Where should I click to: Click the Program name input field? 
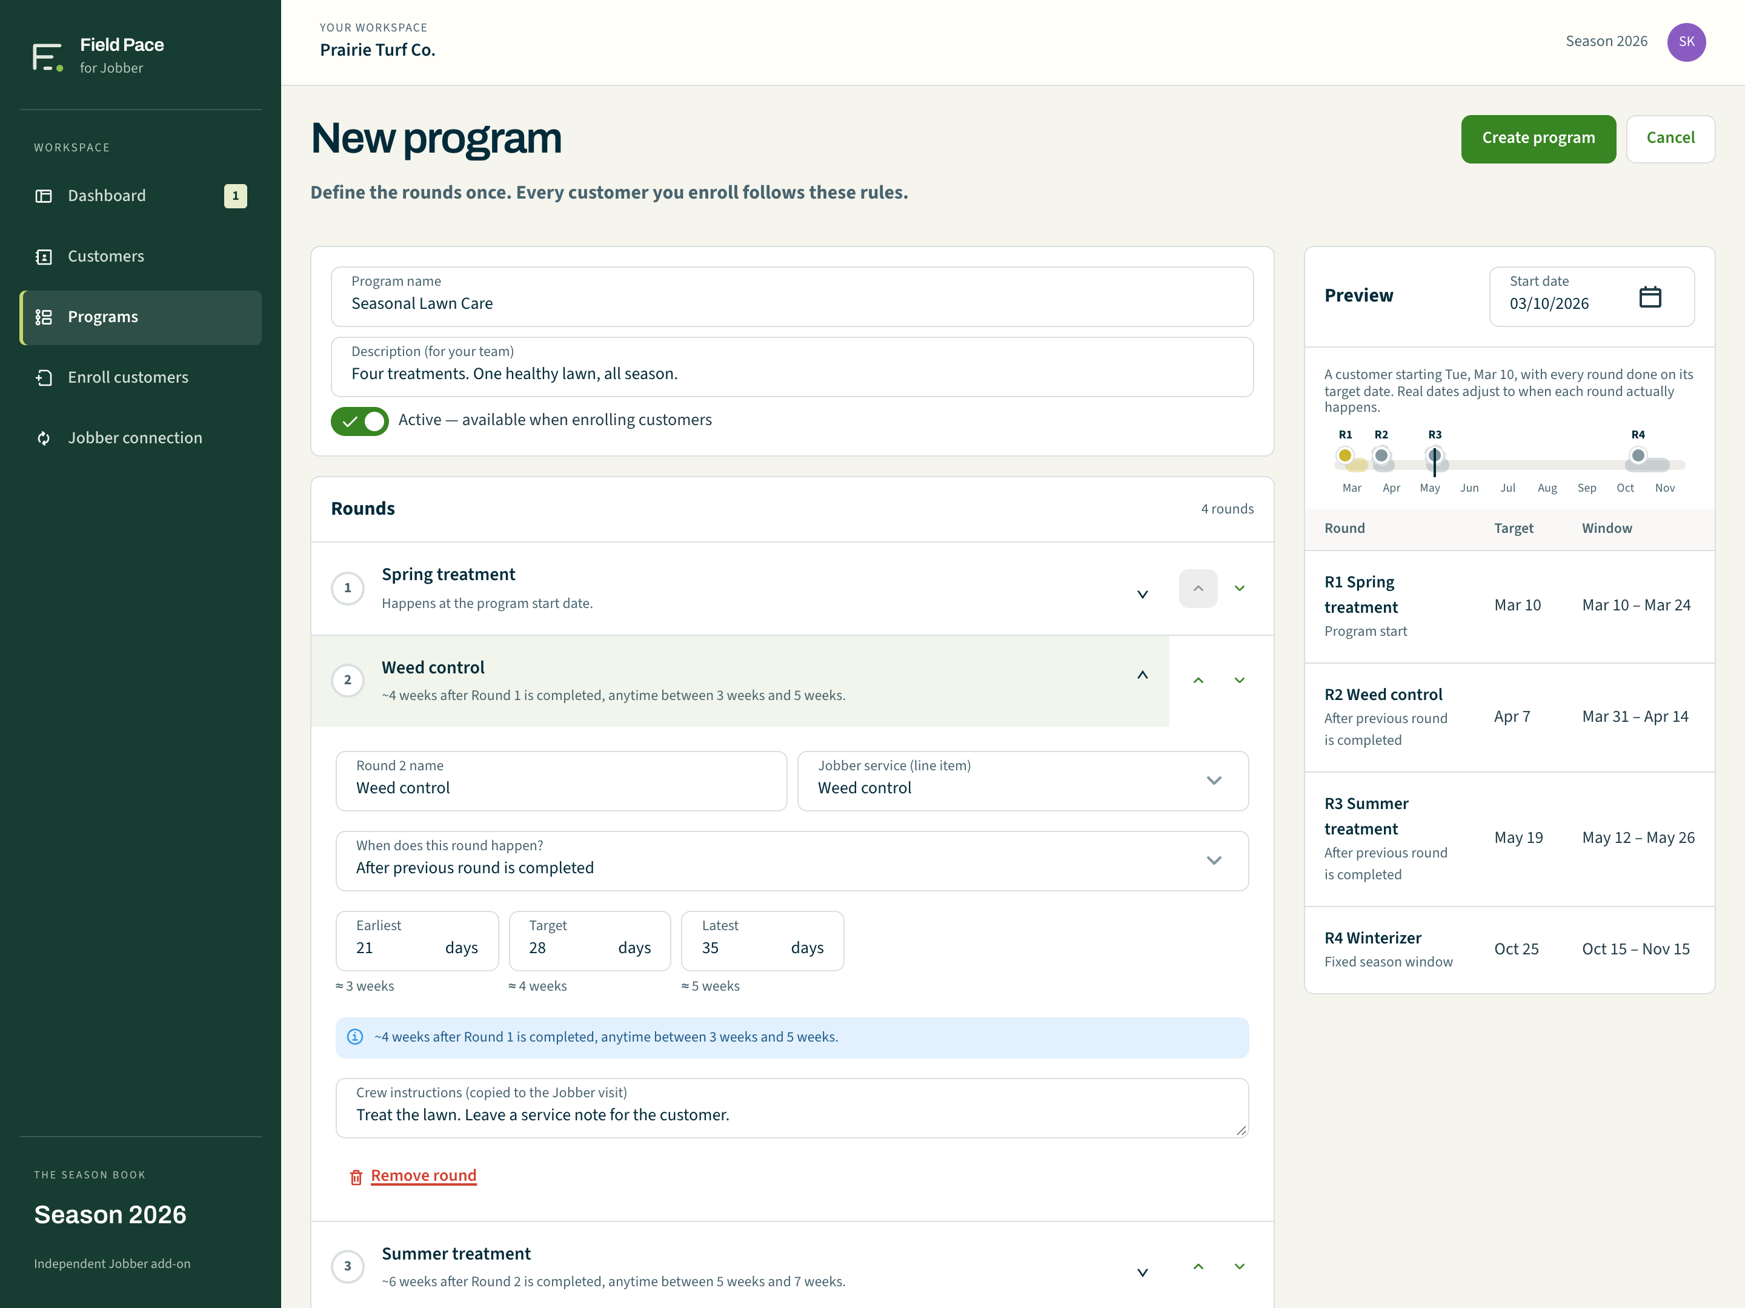pos(792,297)
